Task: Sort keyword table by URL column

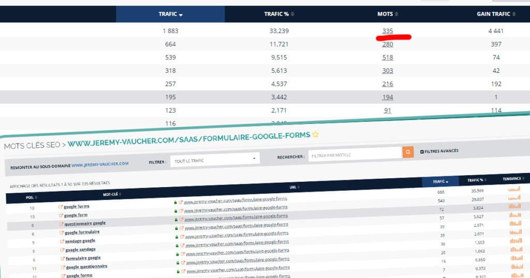Action: 295,187
